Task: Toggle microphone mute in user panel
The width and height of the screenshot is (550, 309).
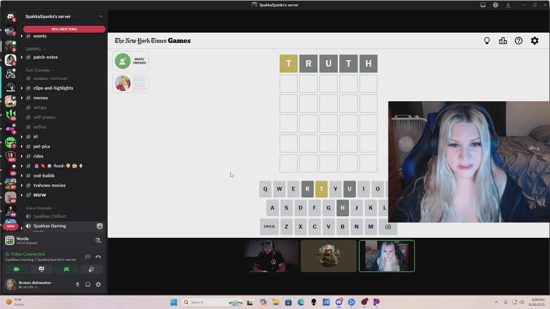Action: (77, 285)
